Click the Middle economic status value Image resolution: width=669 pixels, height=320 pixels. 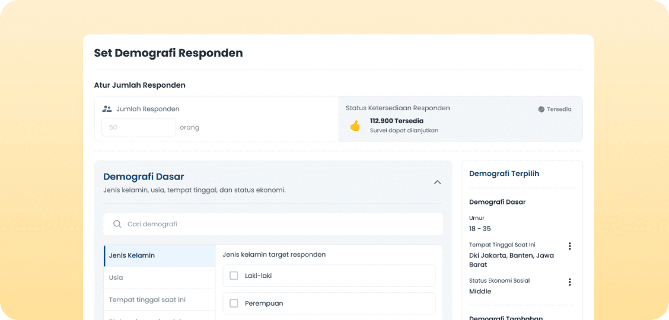point(480,292)
